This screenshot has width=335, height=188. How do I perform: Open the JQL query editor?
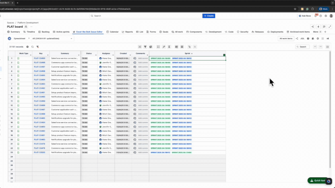pyautogui.click(x=302, y=38)
